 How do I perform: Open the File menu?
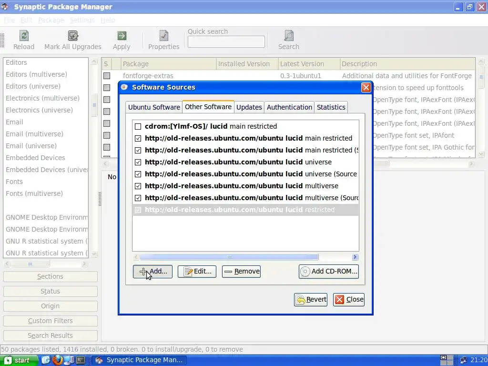(10, 20)
